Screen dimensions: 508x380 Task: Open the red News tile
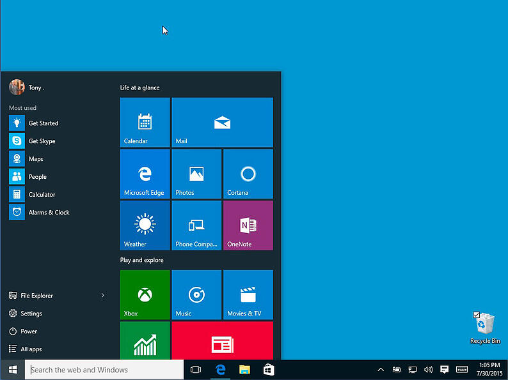(x=222, y=340)
